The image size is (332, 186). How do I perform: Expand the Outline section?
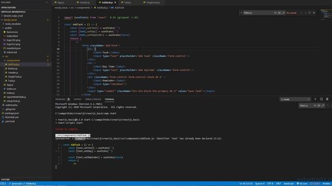coord(5,179)
